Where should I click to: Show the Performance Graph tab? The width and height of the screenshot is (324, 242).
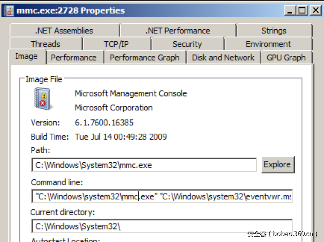click(144, 58)
